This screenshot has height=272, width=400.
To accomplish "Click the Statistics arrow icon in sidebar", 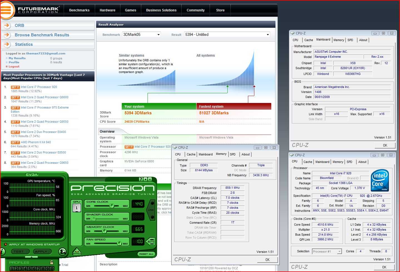I will [x=7, y=44].
